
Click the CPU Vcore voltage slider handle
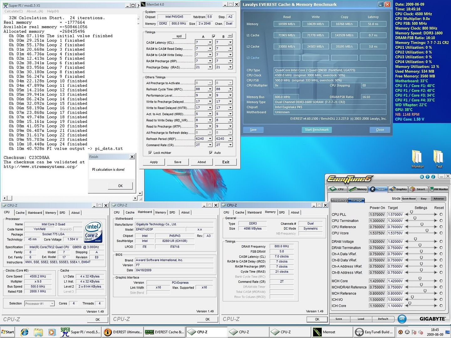coord(427,231)
